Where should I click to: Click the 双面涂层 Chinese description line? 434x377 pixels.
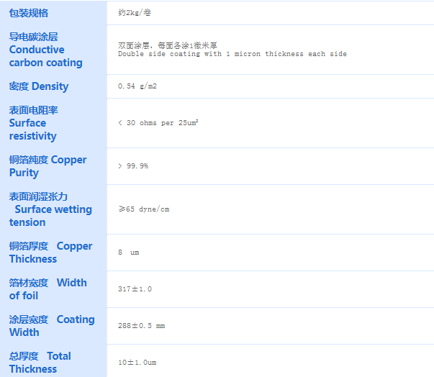pyautogui.click(x=168, y=45)
